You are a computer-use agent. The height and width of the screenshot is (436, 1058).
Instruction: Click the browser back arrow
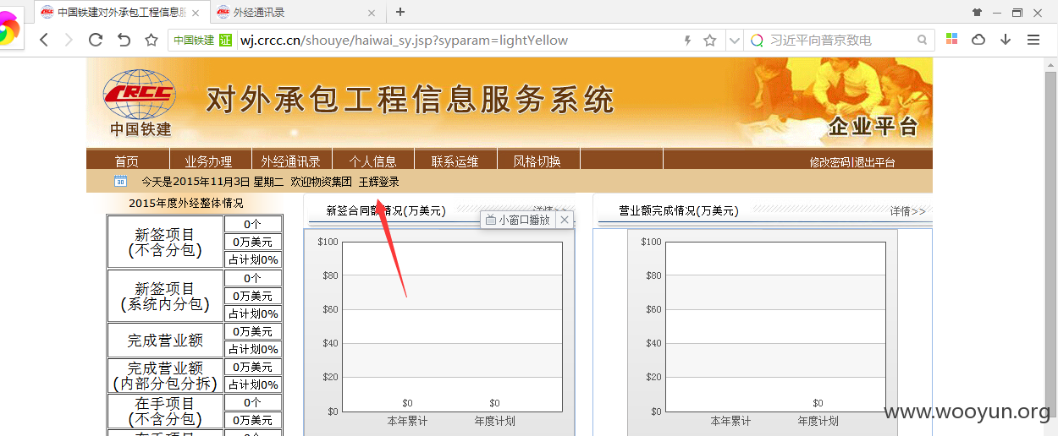coord(44,40)
